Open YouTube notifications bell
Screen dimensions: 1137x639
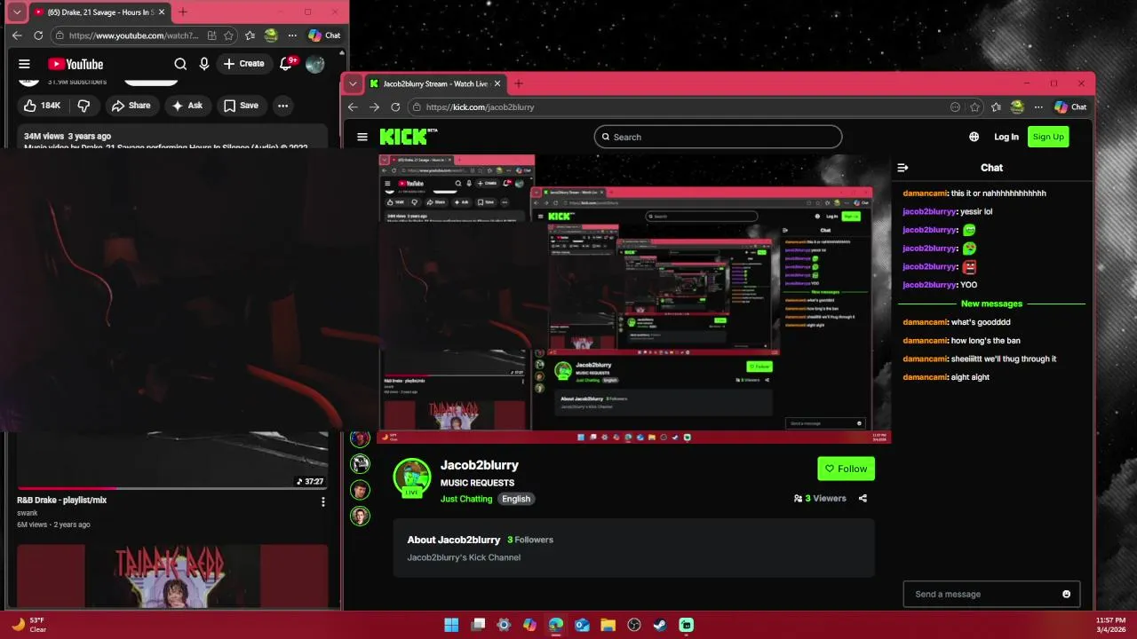286,64
